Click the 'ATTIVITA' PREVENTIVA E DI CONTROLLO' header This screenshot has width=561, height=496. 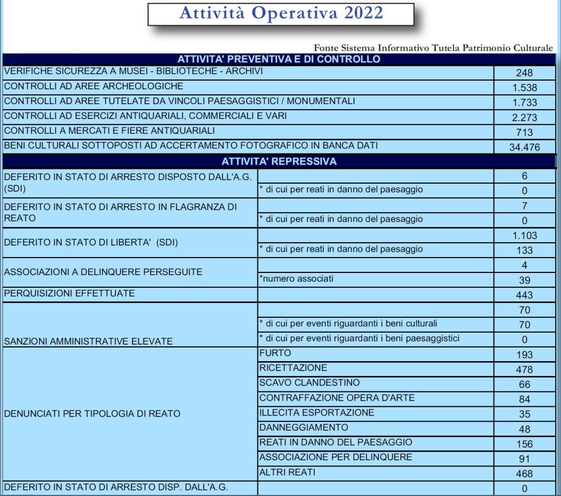click(x=279, y=59)
